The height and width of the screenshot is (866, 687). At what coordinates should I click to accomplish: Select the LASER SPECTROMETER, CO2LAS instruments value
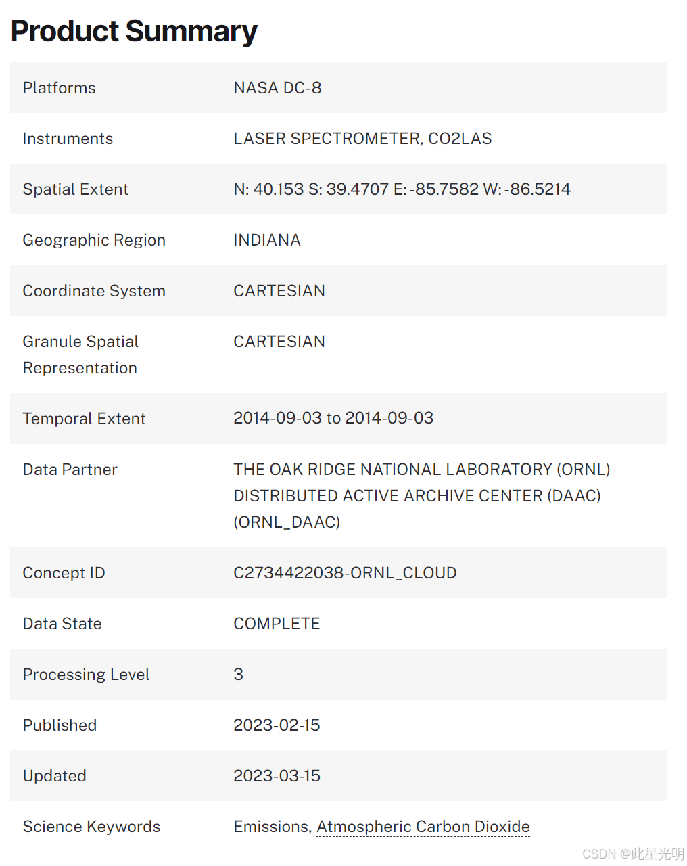pyautogui.click(x=362, y=139)
